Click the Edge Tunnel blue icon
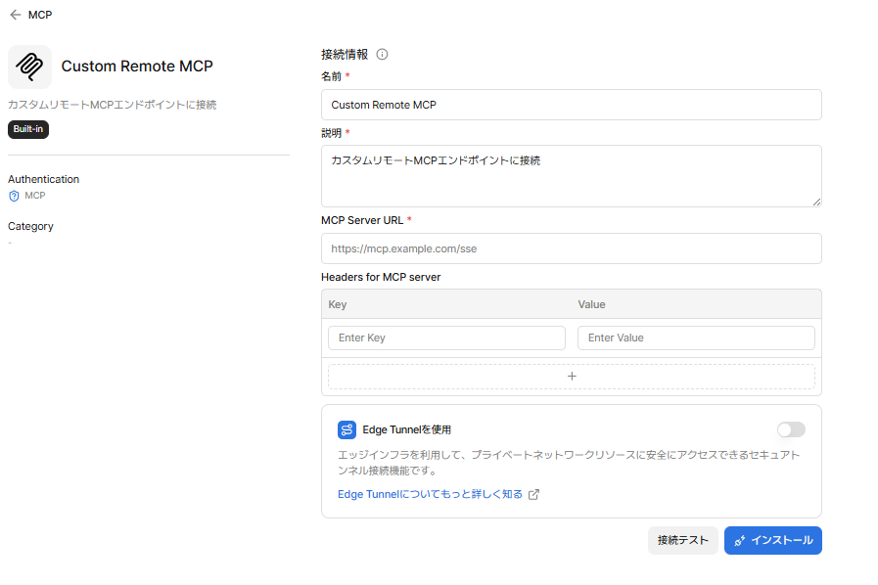878x585 pixels. tap(347, 429)
